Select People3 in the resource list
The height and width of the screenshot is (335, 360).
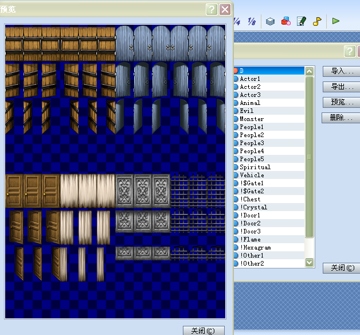tap(269, 143)
